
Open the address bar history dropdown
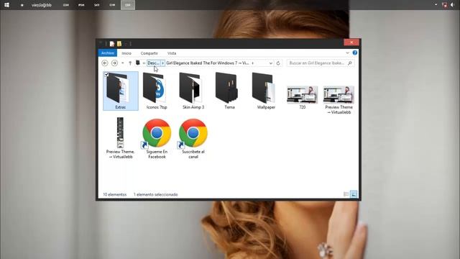tap(270, 63)
